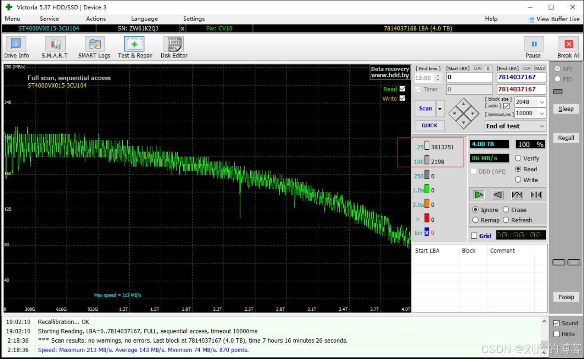Click the RD indicator button
The width and height of the screenshot is (584, 359).
pyautogui.click(x=574, y=262)
